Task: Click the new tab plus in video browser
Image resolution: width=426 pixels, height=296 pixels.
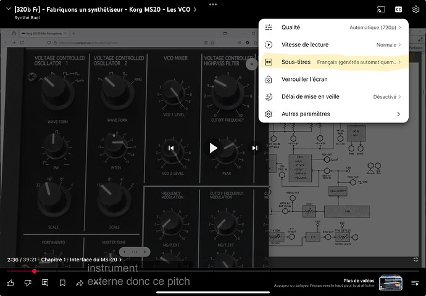Action: (x=73, y=33)
